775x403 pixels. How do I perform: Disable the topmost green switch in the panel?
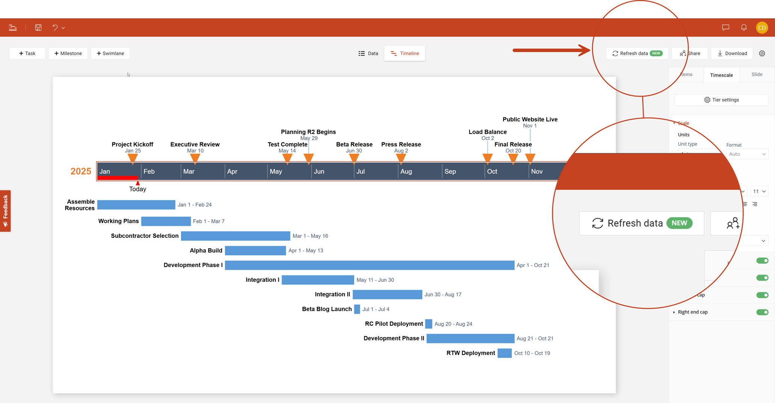coord(763,260)
